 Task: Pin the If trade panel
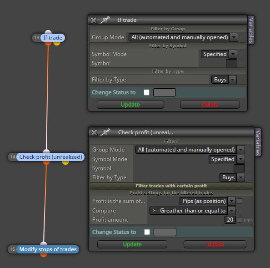tap(105, 20)
